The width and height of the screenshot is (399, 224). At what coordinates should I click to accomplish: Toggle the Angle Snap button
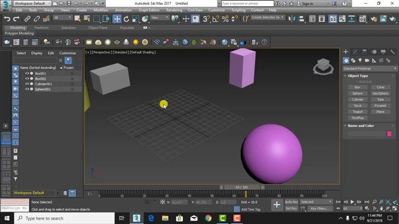pyautogui.click(x=216, y=19)
